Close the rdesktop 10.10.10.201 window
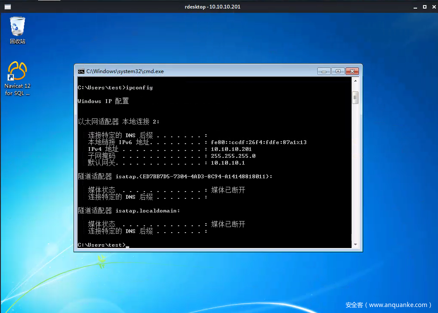 point(433,7)
